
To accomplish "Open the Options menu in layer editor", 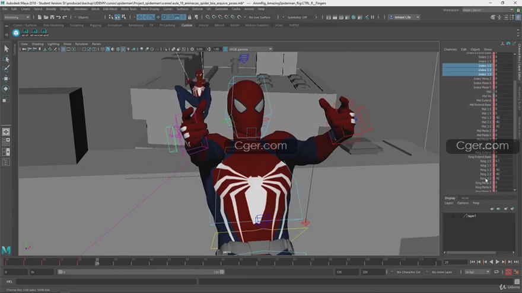I will coord(463,203).
